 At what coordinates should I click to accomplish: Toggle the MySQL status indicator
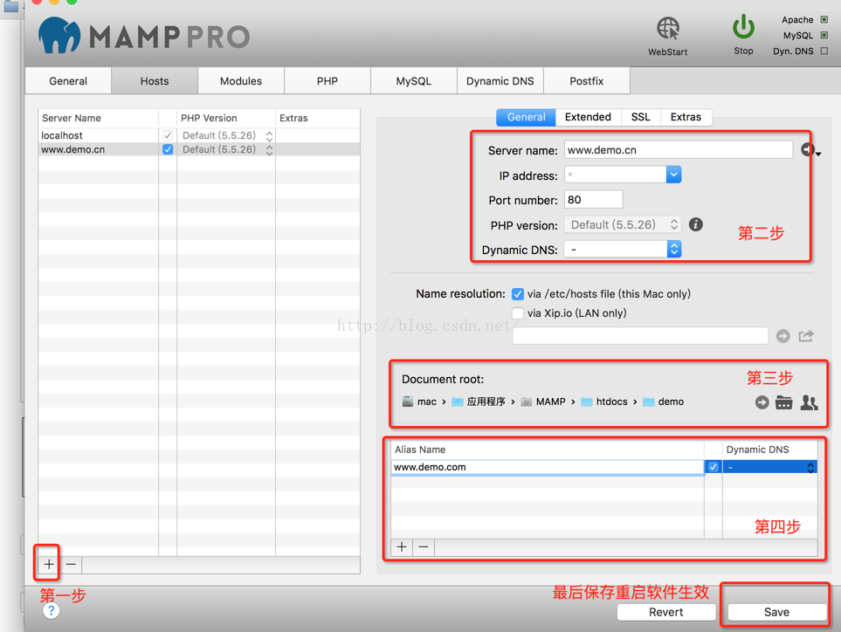point(824,36)
